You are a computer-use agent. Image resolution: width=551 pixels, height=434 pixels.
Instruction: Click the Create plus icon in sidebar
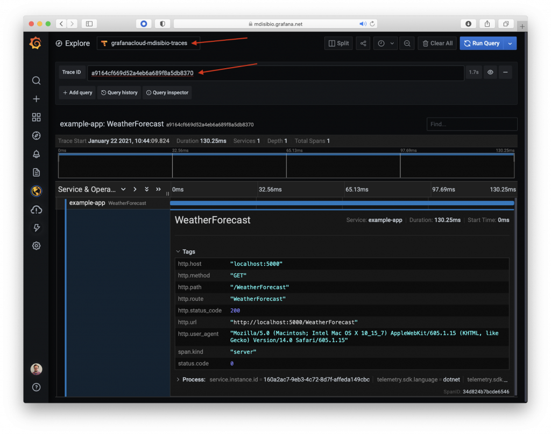coord(36,99)
